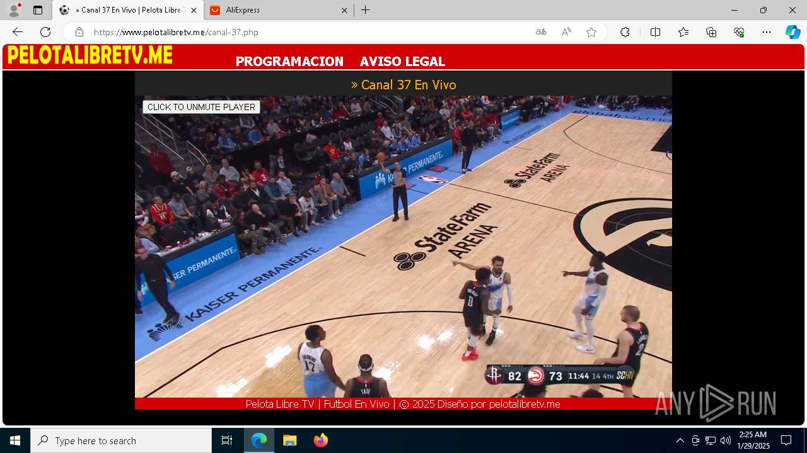Add this page to favorites
This screenshot has height=453, width=807.
tap(591, 32)
